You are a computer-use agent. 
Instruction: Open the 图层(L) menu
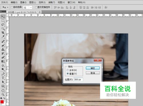33,2
